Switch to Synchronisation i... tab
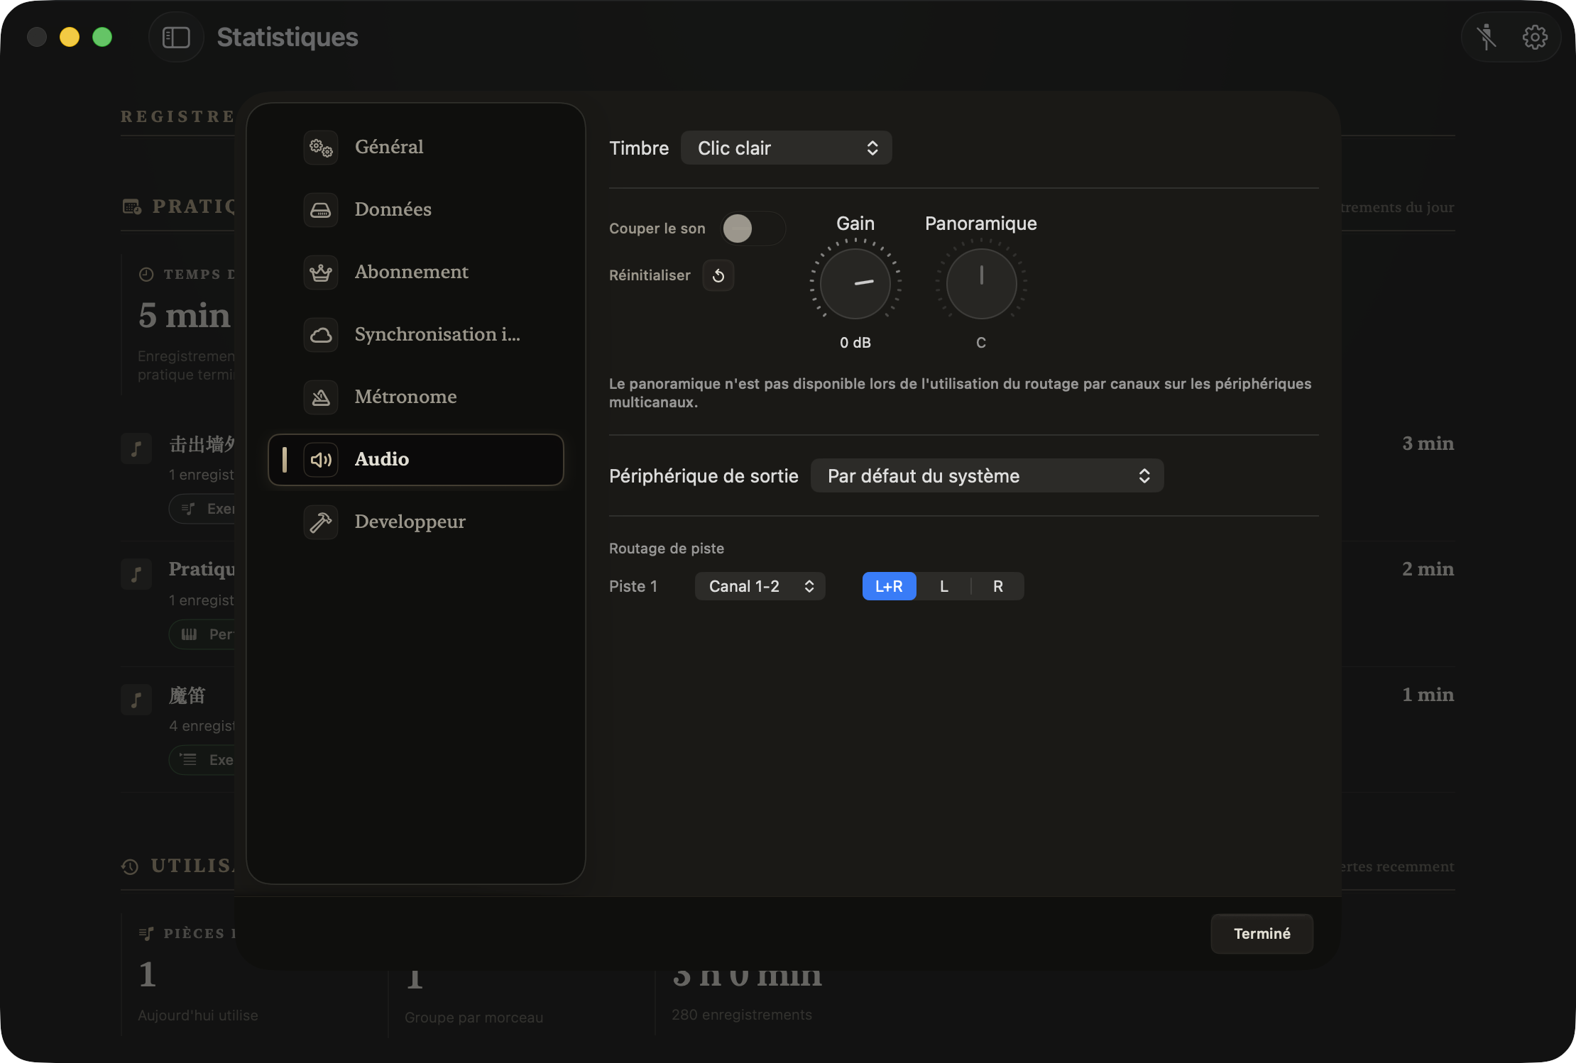Screen dimensions: 1576x1063 pos(416,334)
